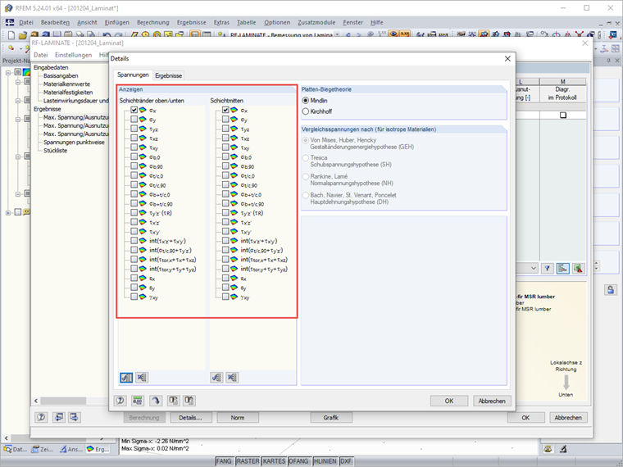
Task: Check εx in Schichtmitten column
Action: pyautogui.click(x=225, y=278)
